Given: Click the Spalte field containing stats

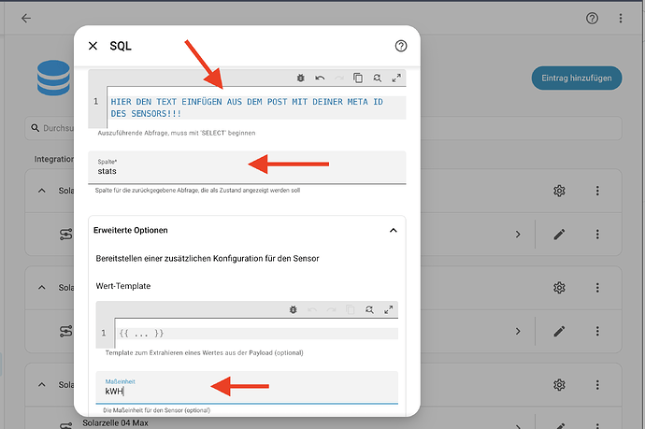Looking at the screenshot, I should coord(247,167).
